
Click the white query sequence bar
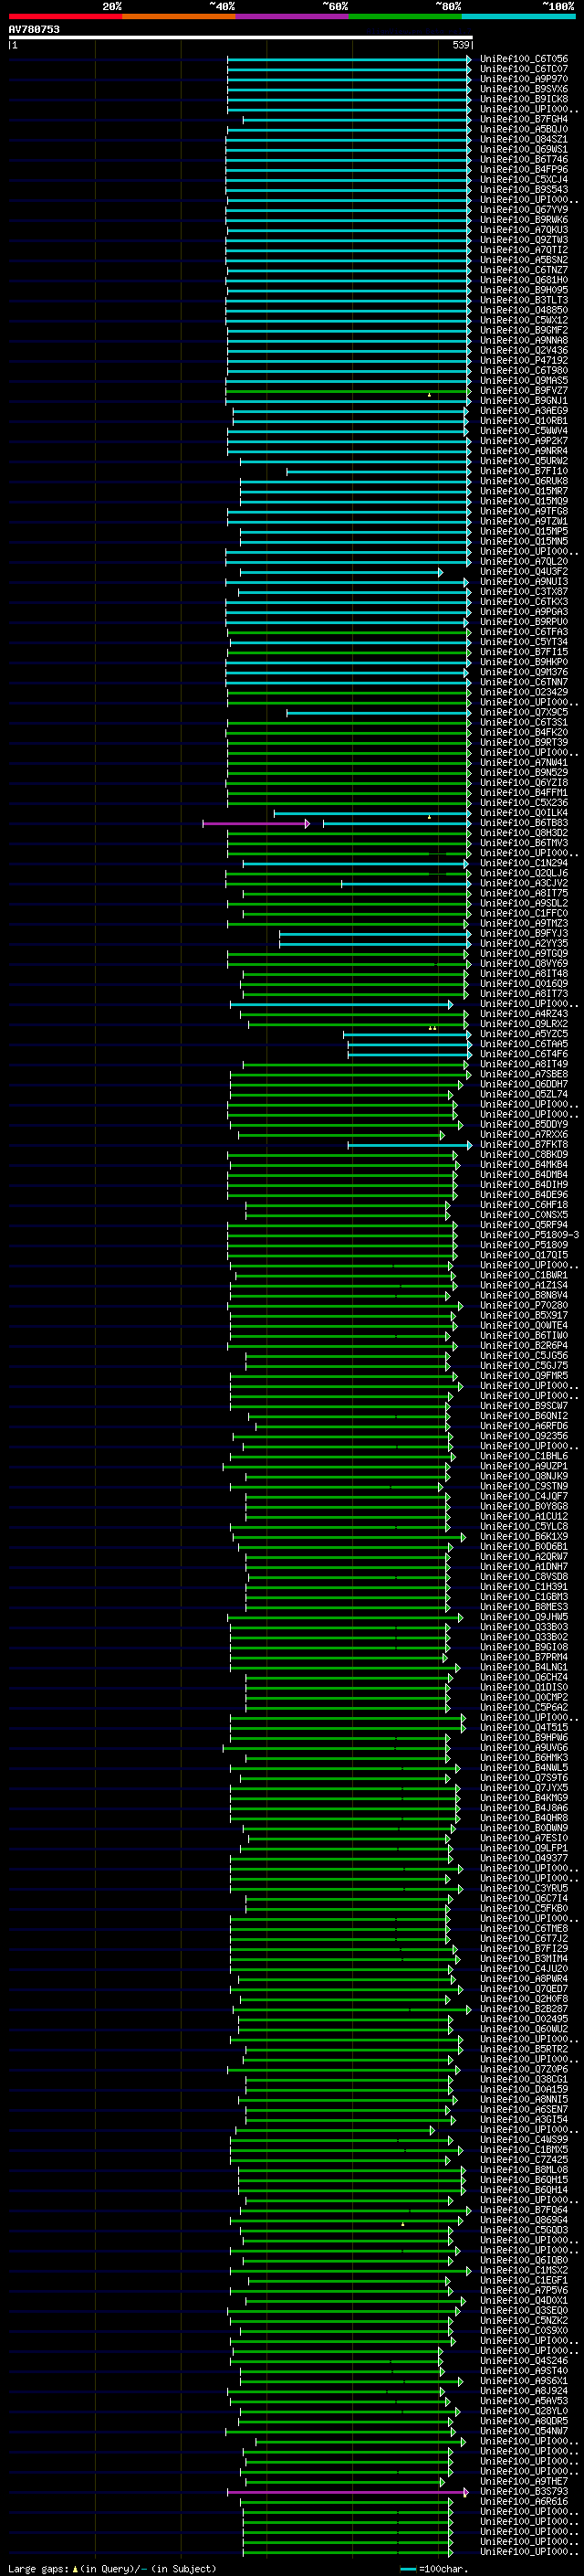click(x=241, y=37)
